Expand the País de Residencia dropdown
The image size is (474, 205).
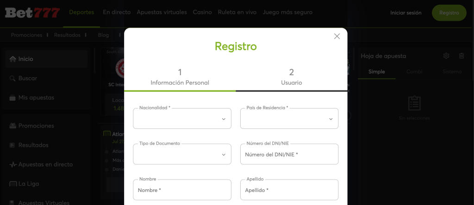pos(289,119)
